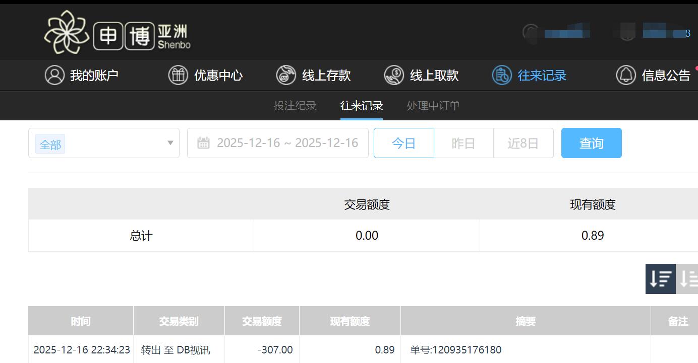Click the 信息公告 bell icon
This screenshot has height=363, width=698.
pyautogui.click(x=625, y=75)
